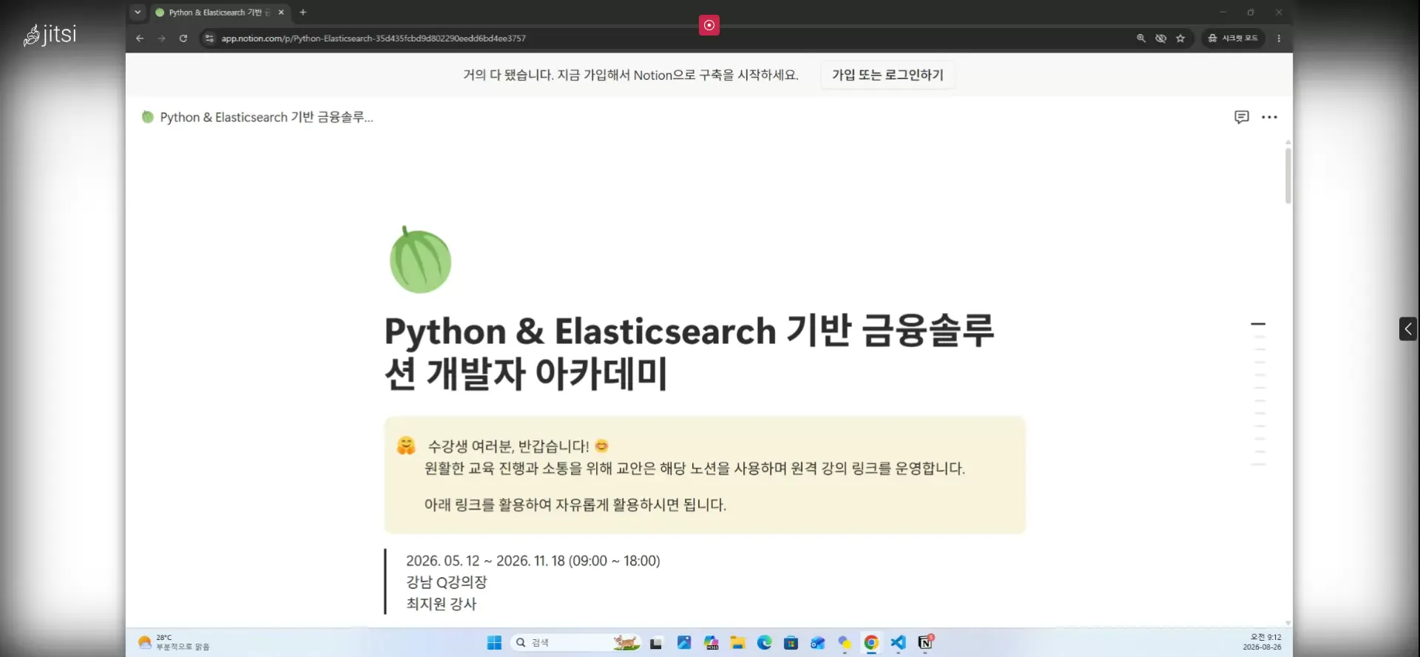The height and width of the screenshot is (657, 1420).
Task: View site information icon in address bar
Action: point(209,38)
